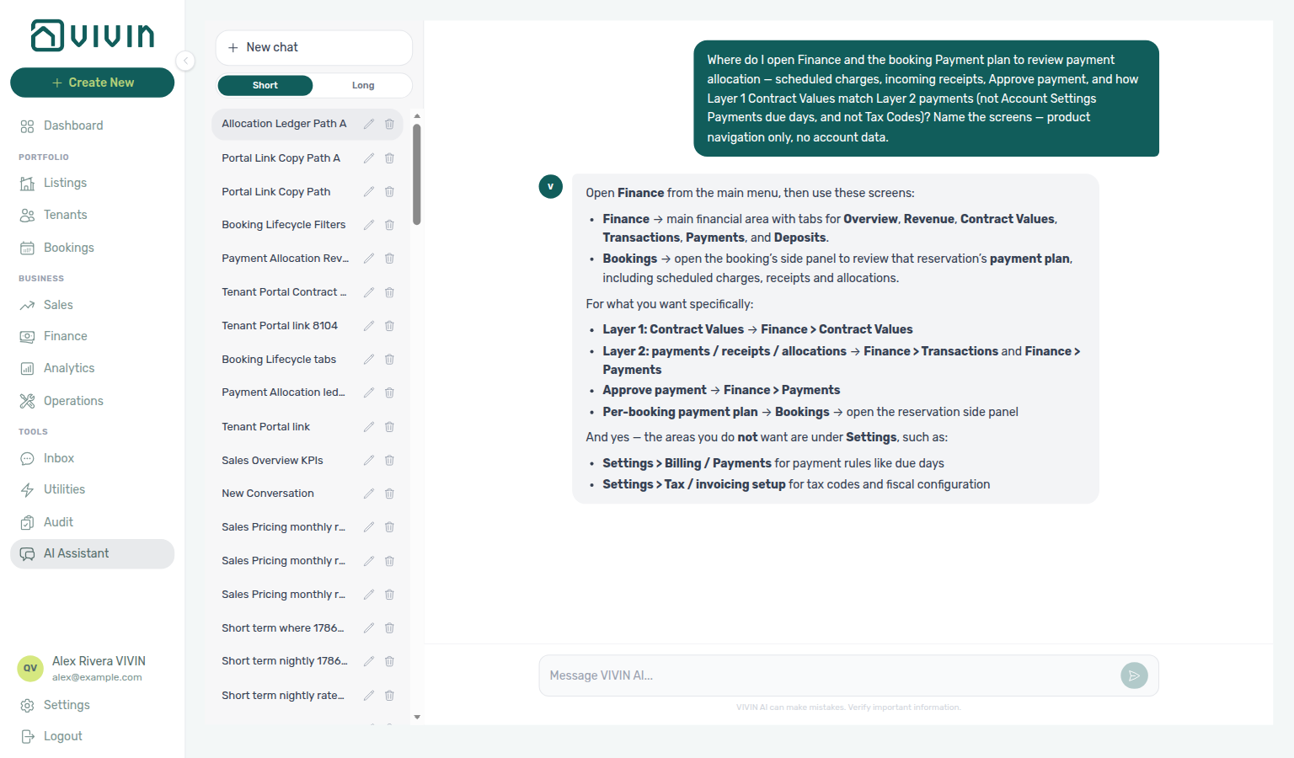This screenshot has width=1294, height=758.
Task: Rename New Conversation chat
Action: point(368,494)
